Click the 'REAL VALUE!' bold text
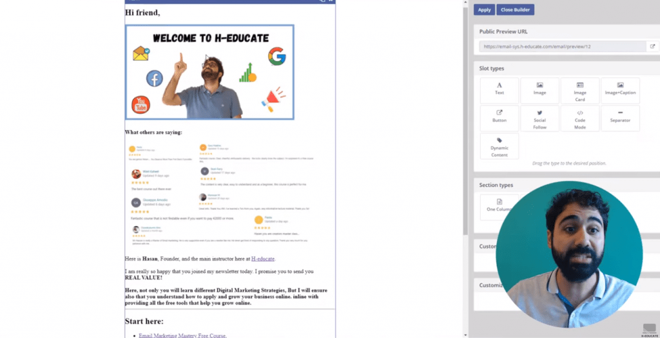 144,278
